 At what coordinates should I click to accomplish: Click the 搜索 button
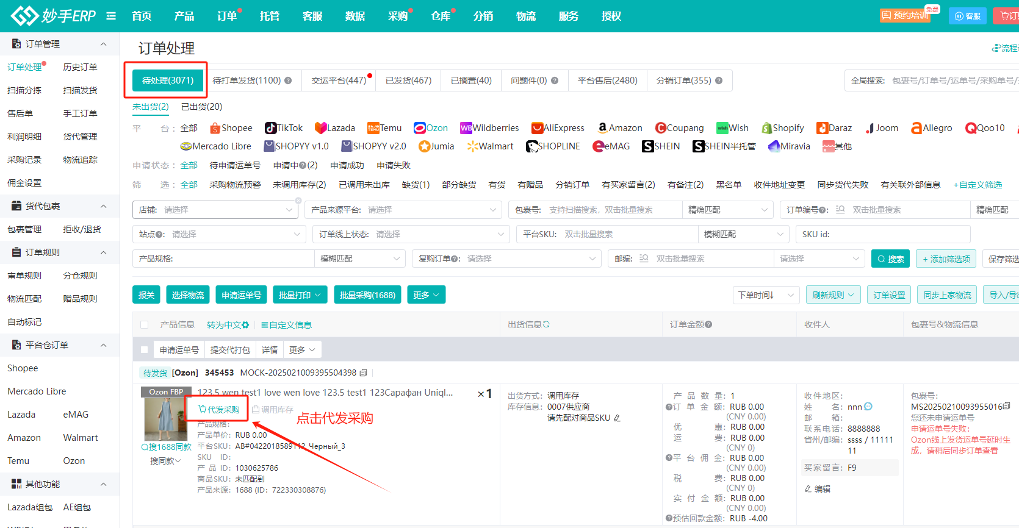[x=890, y=259]
